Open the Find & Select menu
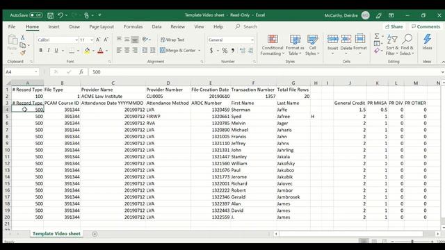445x250 pixels. [x=407, y=45]
